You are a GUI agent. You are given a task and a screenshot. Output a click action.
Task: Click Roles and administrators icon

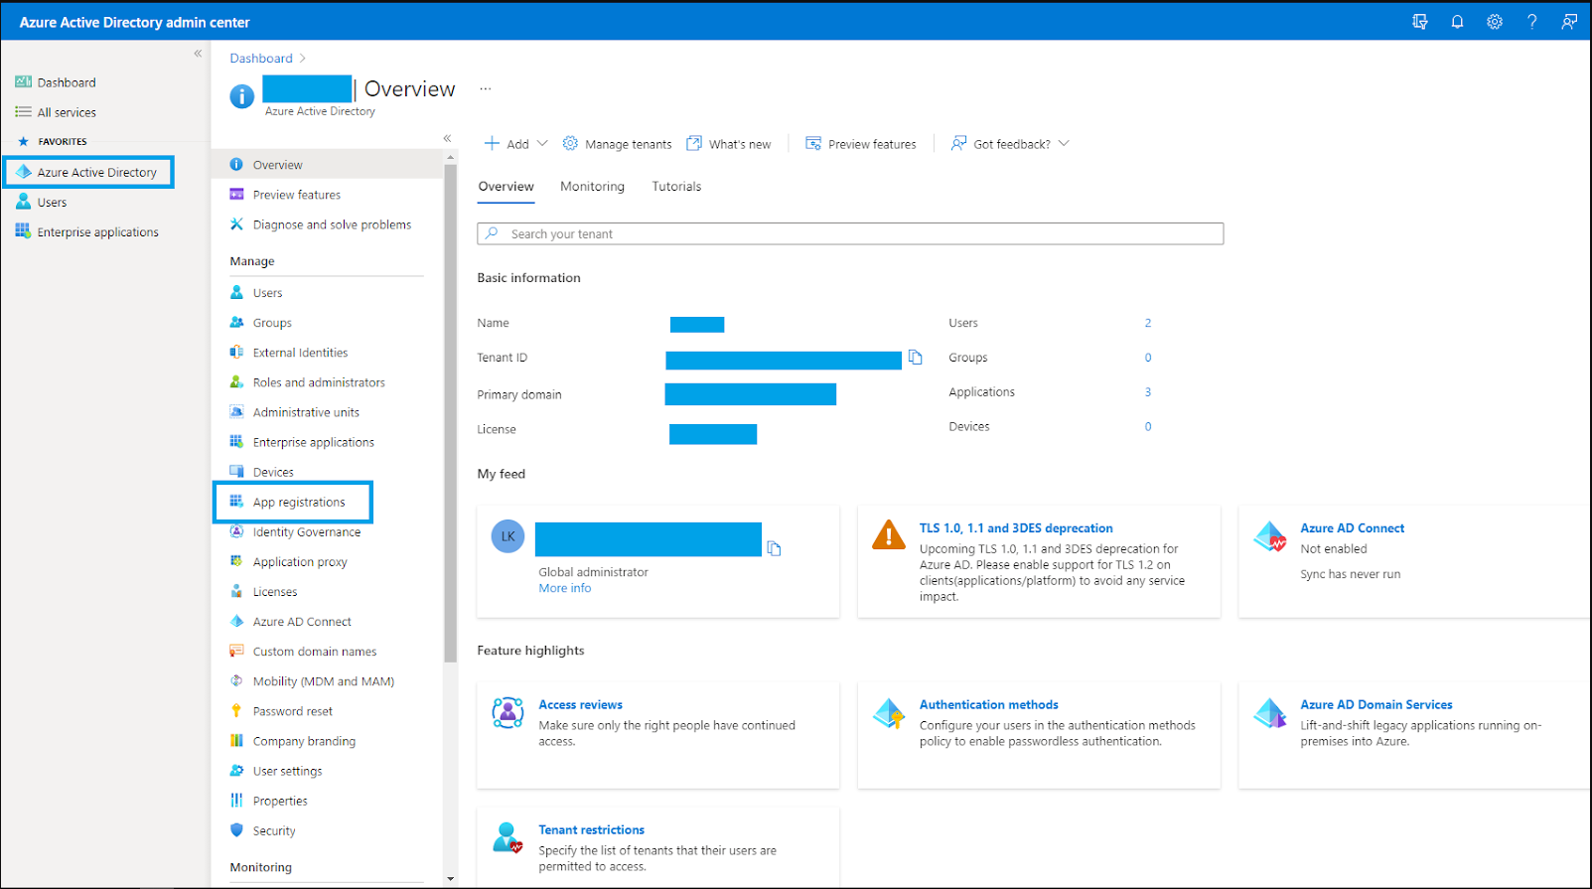(236, 382)
